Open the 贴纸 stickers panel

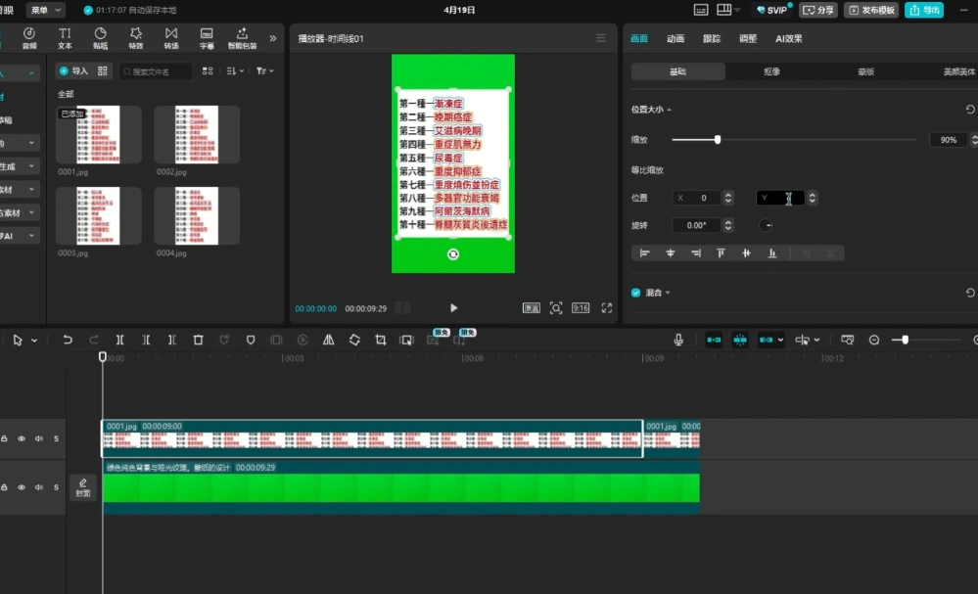pyautogui.click(x=100, y=38)
